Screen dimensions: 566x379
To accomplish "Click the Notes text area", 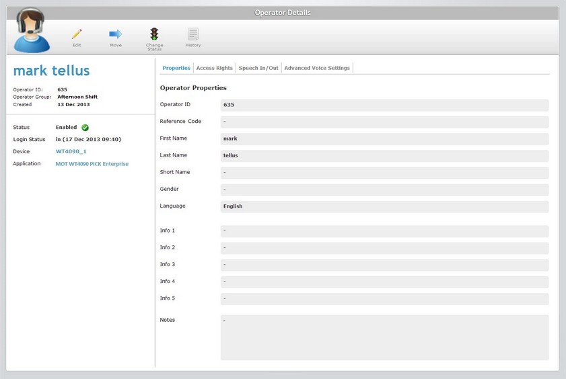I will pyautogui.click(x=384, y=337).
